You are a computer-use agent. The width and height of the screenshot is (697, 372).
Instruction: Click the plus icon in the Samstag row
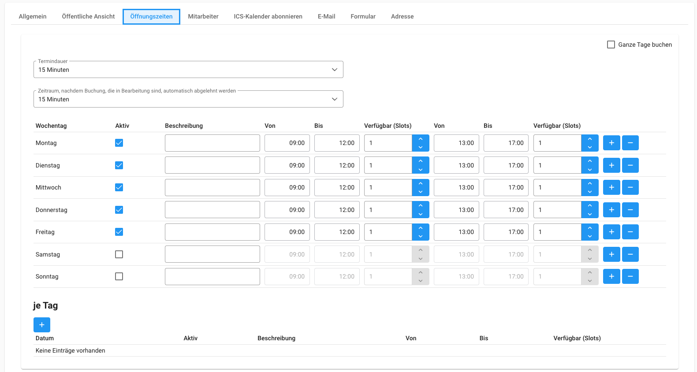tap(611, 254)
